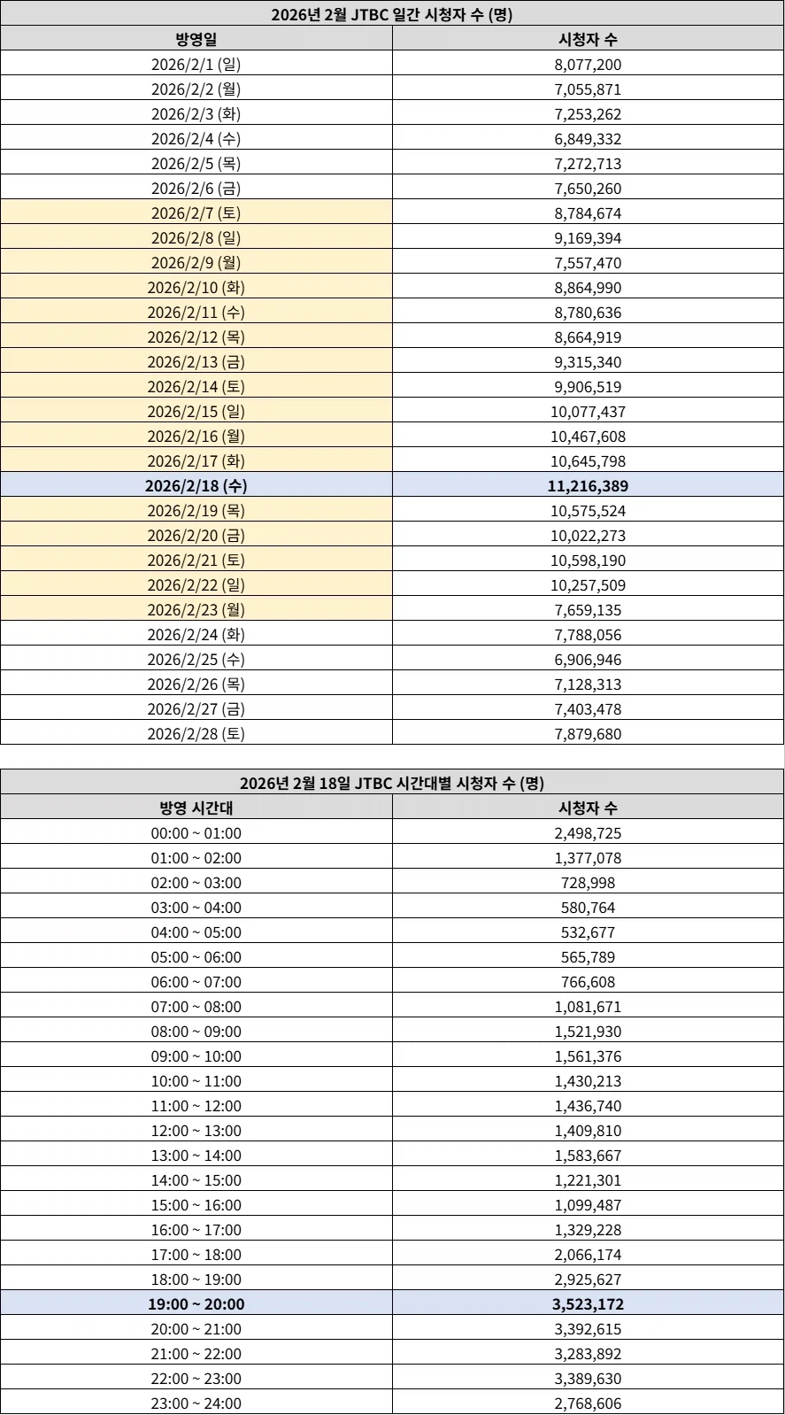785x1415 pixels.
Task: Click the 00:00 ~ 01:00 time slot cell
Action: pyautogui.click(x=196, y=833)
